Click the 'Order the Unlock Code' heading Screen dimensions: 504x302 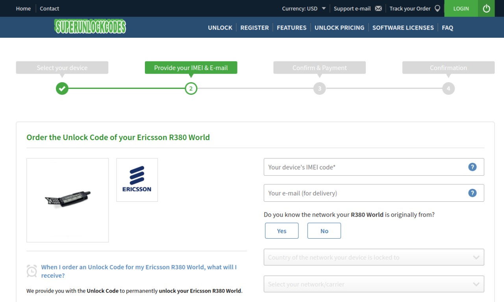[x=118, y=137]
